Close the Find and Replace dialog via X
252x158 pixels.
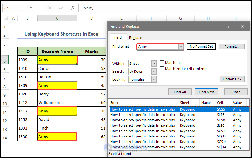(x=242, y=27)
